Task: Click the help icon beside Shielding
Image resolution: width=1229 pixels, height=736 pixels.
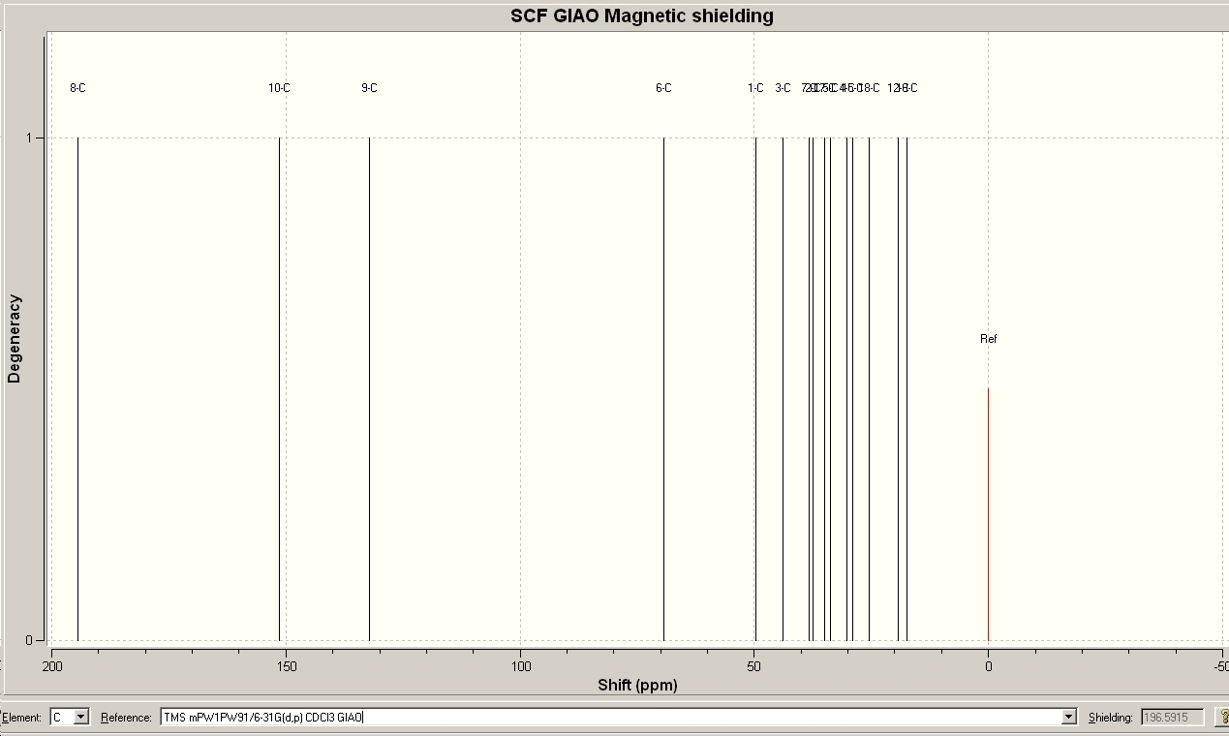Action: tap(1222, 717)
